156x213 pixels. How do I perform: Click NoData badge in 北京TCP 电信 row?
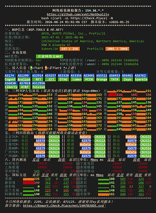(x=39, y=137)
